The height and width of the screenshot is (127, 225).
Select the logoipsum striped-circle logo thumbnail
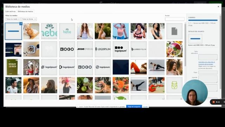pyautogui.click(x=103, y=67)
